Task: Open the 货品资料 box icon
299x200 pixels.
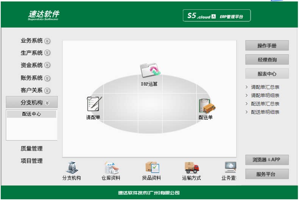Action: 152,167
